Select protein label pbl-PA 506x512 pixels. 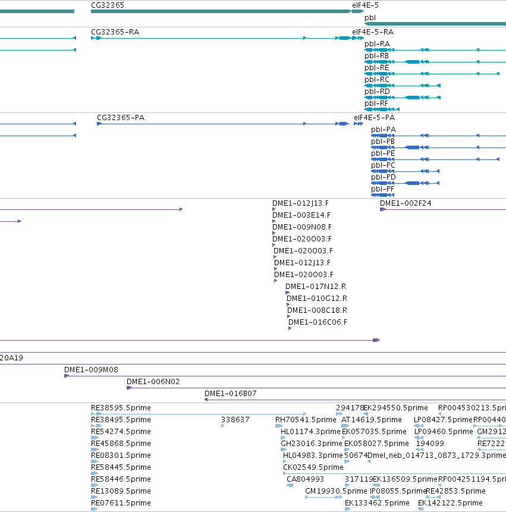click(384, 130)
